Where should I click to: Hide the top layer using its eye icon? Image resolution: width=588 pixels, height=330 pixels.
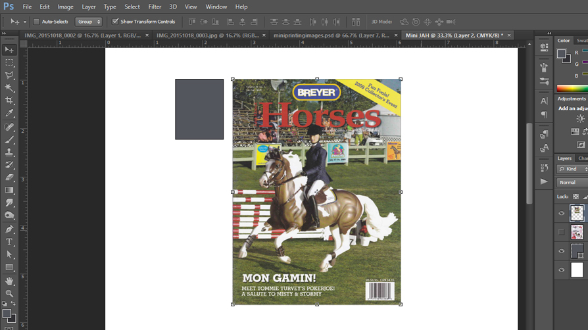click(562, 213)
